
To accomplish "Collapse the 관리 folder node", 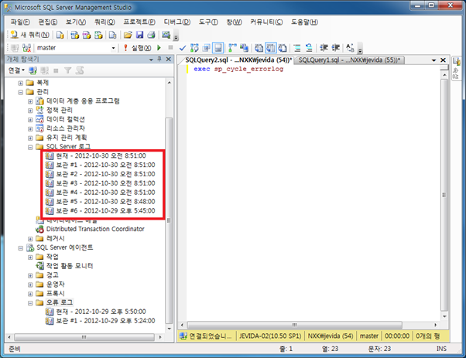I will [20, 92].
